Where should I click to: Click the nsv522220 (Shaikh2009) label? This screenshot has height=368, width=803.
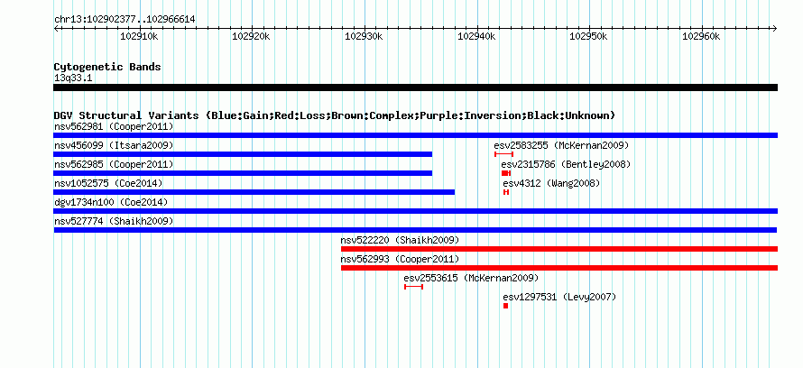coord(400,240)
